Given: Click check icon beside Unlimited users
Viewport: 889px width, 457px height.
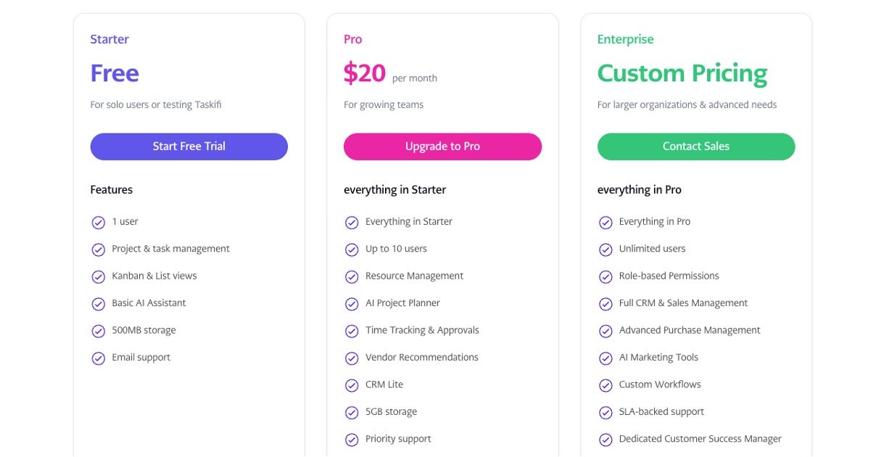Looking at the screenshot, I should point(605,250).
